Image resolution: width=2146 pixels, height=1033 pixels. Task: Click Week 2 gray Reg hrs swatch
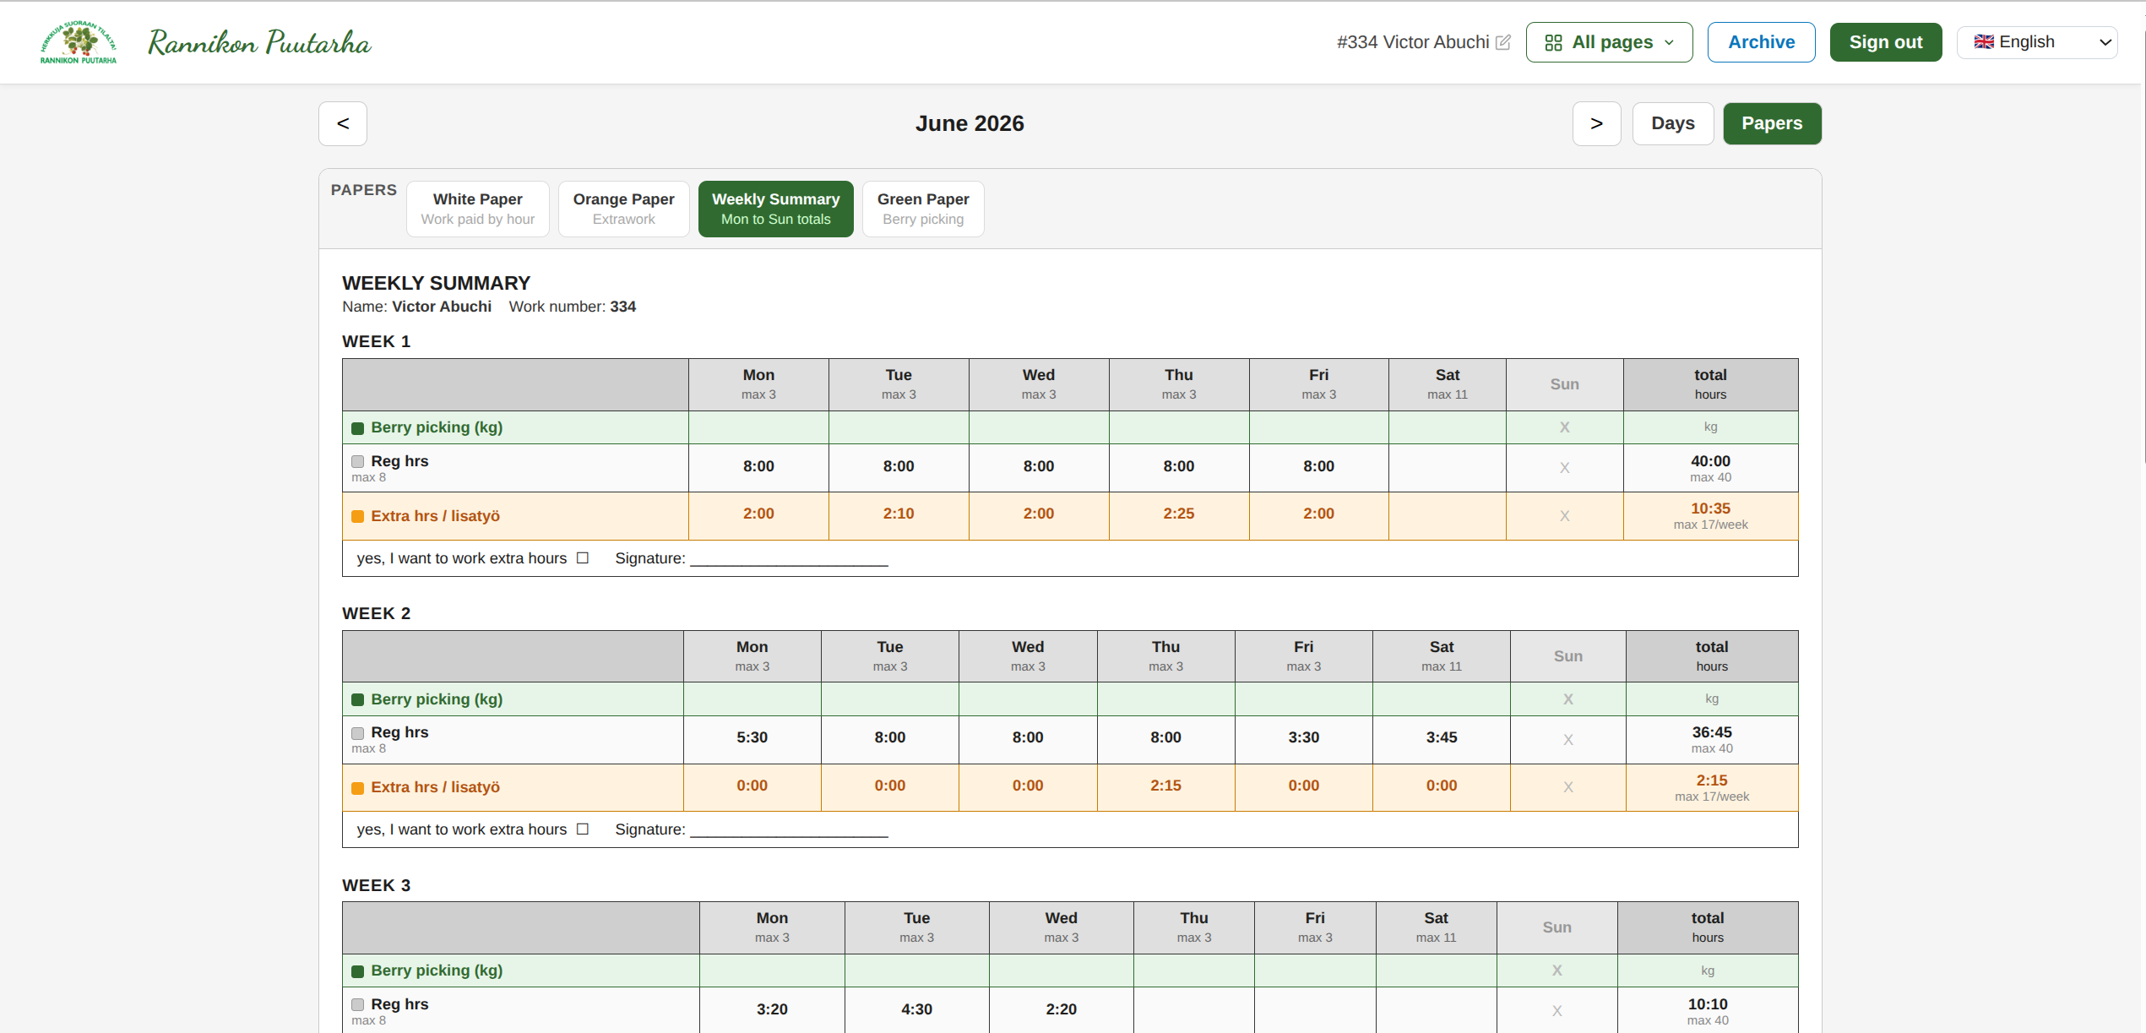357,733
